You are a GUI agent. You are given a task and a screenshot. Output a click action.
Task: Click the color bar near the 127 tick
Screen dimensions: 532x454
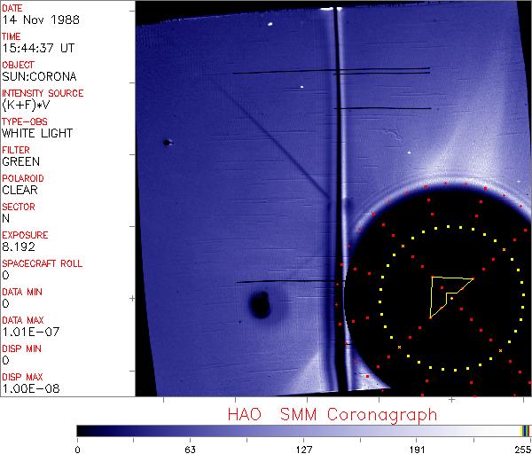click(x=304, y=430)
